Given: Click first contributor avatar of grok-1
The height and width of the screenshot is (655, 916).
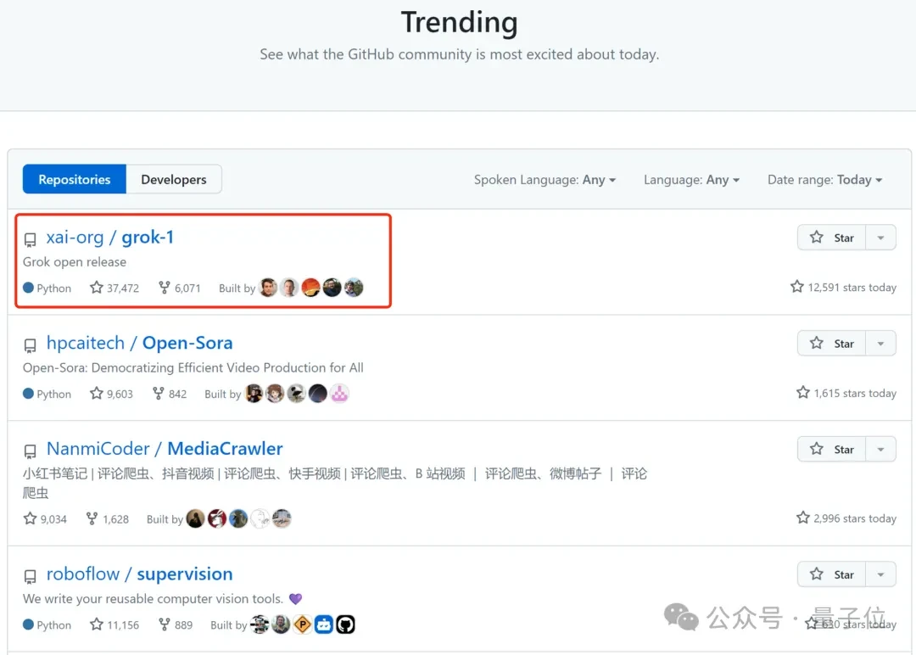Looking at the screenshot, I should click(268, 288).
